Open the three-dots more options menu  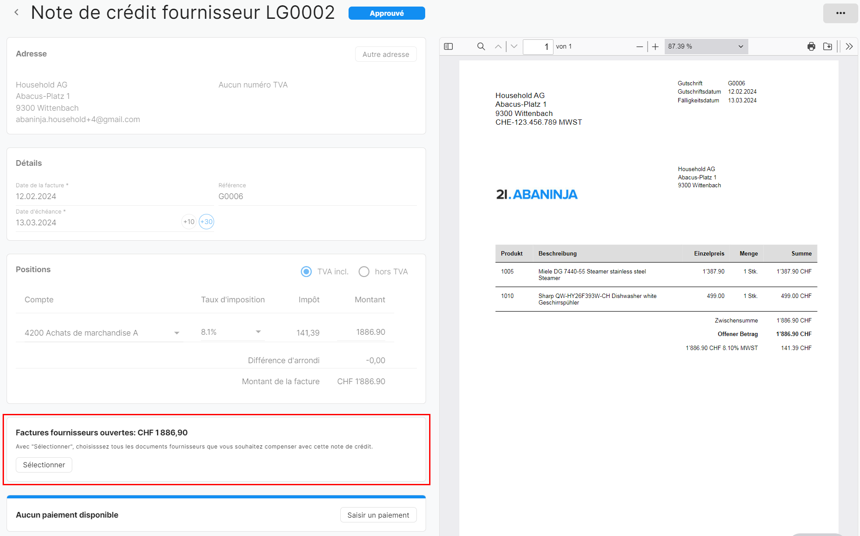pos(840,13)
